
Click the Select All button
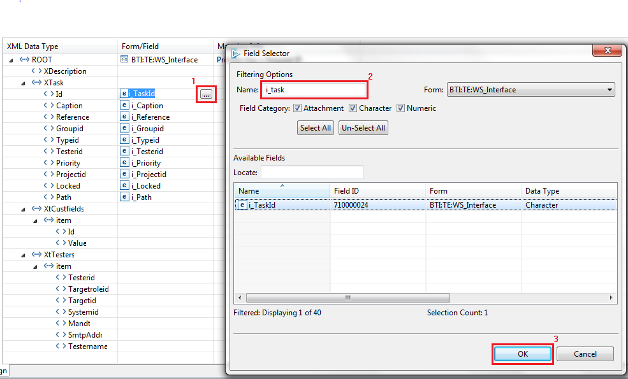click(x=316, y=127)
